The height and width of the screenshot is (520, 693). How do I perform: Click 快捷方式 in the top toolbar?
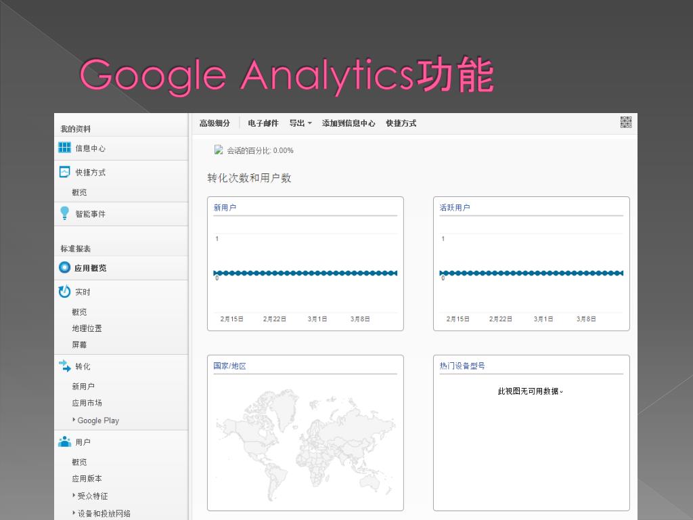click(401, 123)
